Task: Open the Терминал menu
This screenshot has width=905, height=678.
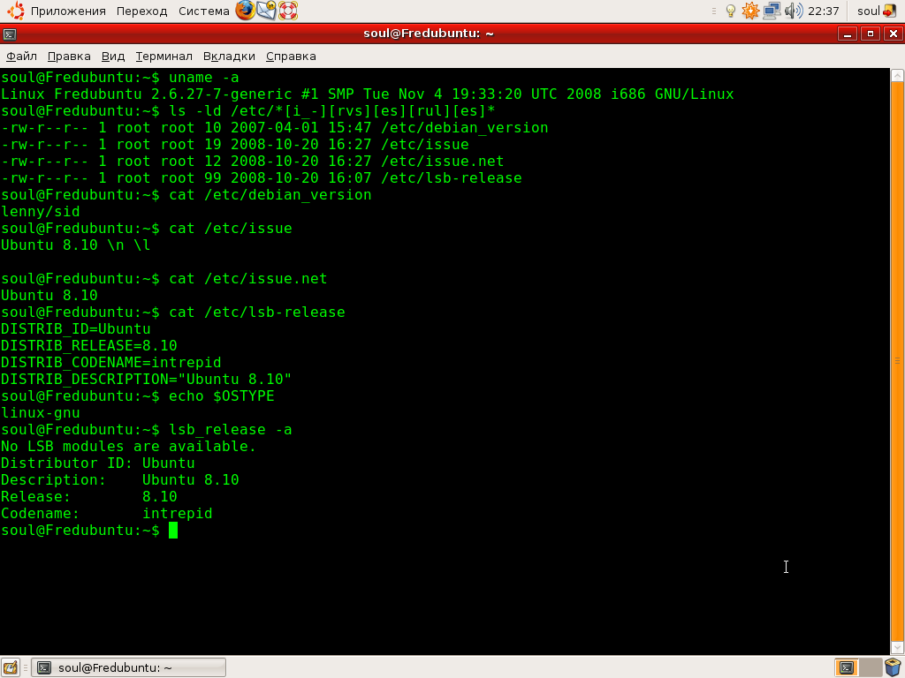Action: [x=164, y=56]
